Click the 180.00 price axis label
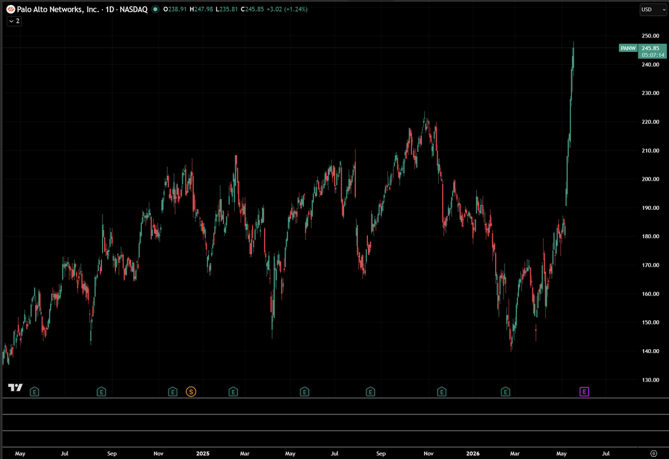The width and height of the screenshot is (669, 459). (651, 236)
